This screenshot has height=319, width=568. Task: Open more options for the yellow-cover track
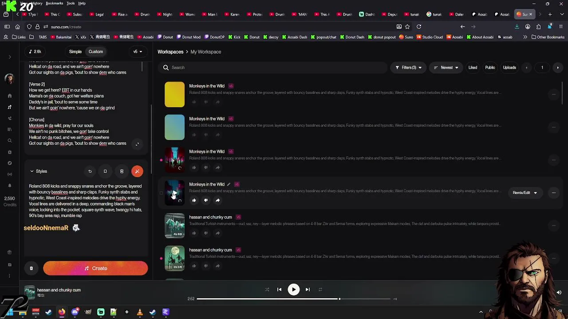click(553, 94)
